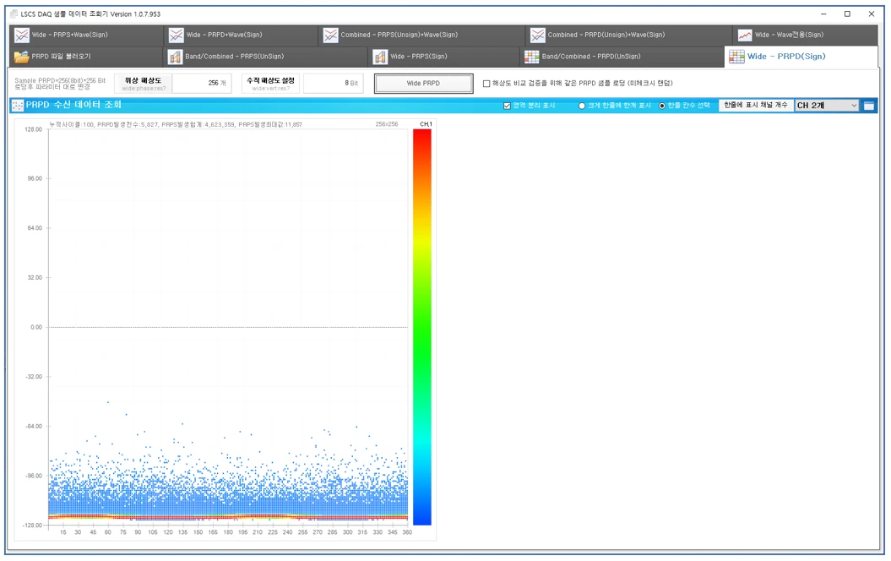891x561 pixels.
Task: Click the statistics line starting with 누적사이클:100
Action: pos(176,124)
